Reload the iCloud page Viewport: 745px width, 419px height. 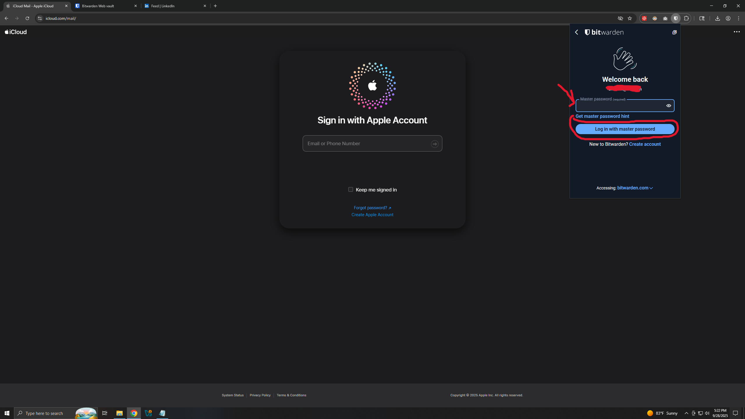point(27,18)
